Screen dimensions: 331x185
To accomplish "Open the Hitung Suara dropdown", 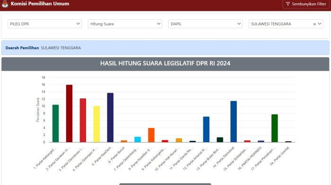I will pyautogui.click(x=125, y=24).
